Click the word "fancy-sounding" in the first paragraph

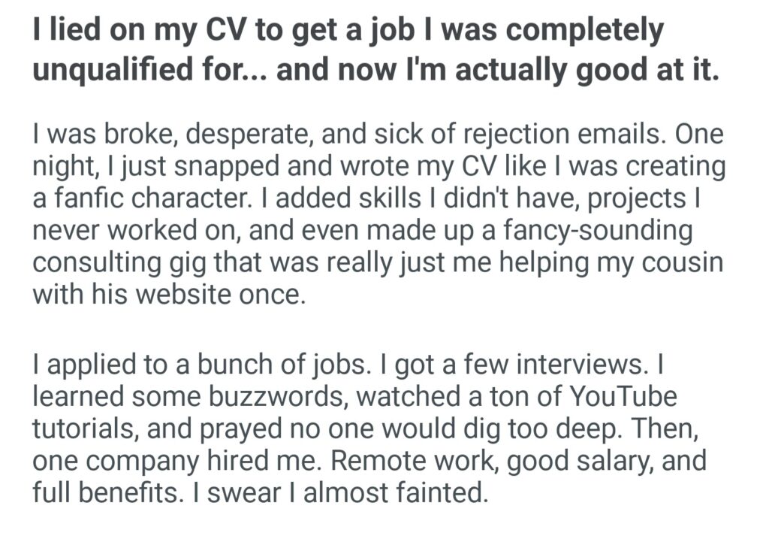tap(584, 229)
